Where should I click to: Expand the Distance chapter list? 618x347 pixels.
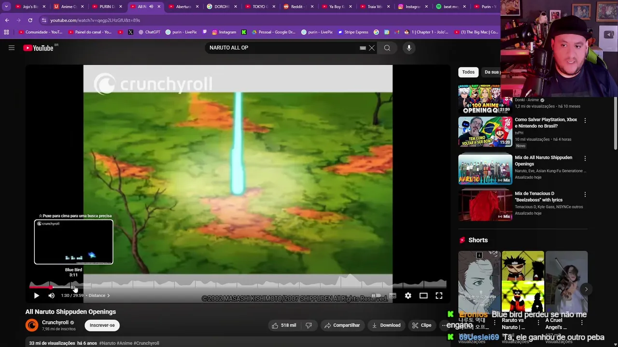tap(99, 295)
